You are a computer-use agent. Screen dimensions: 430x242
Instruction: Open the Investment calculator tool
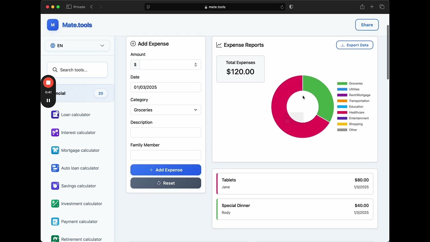(x=82, y=204)
